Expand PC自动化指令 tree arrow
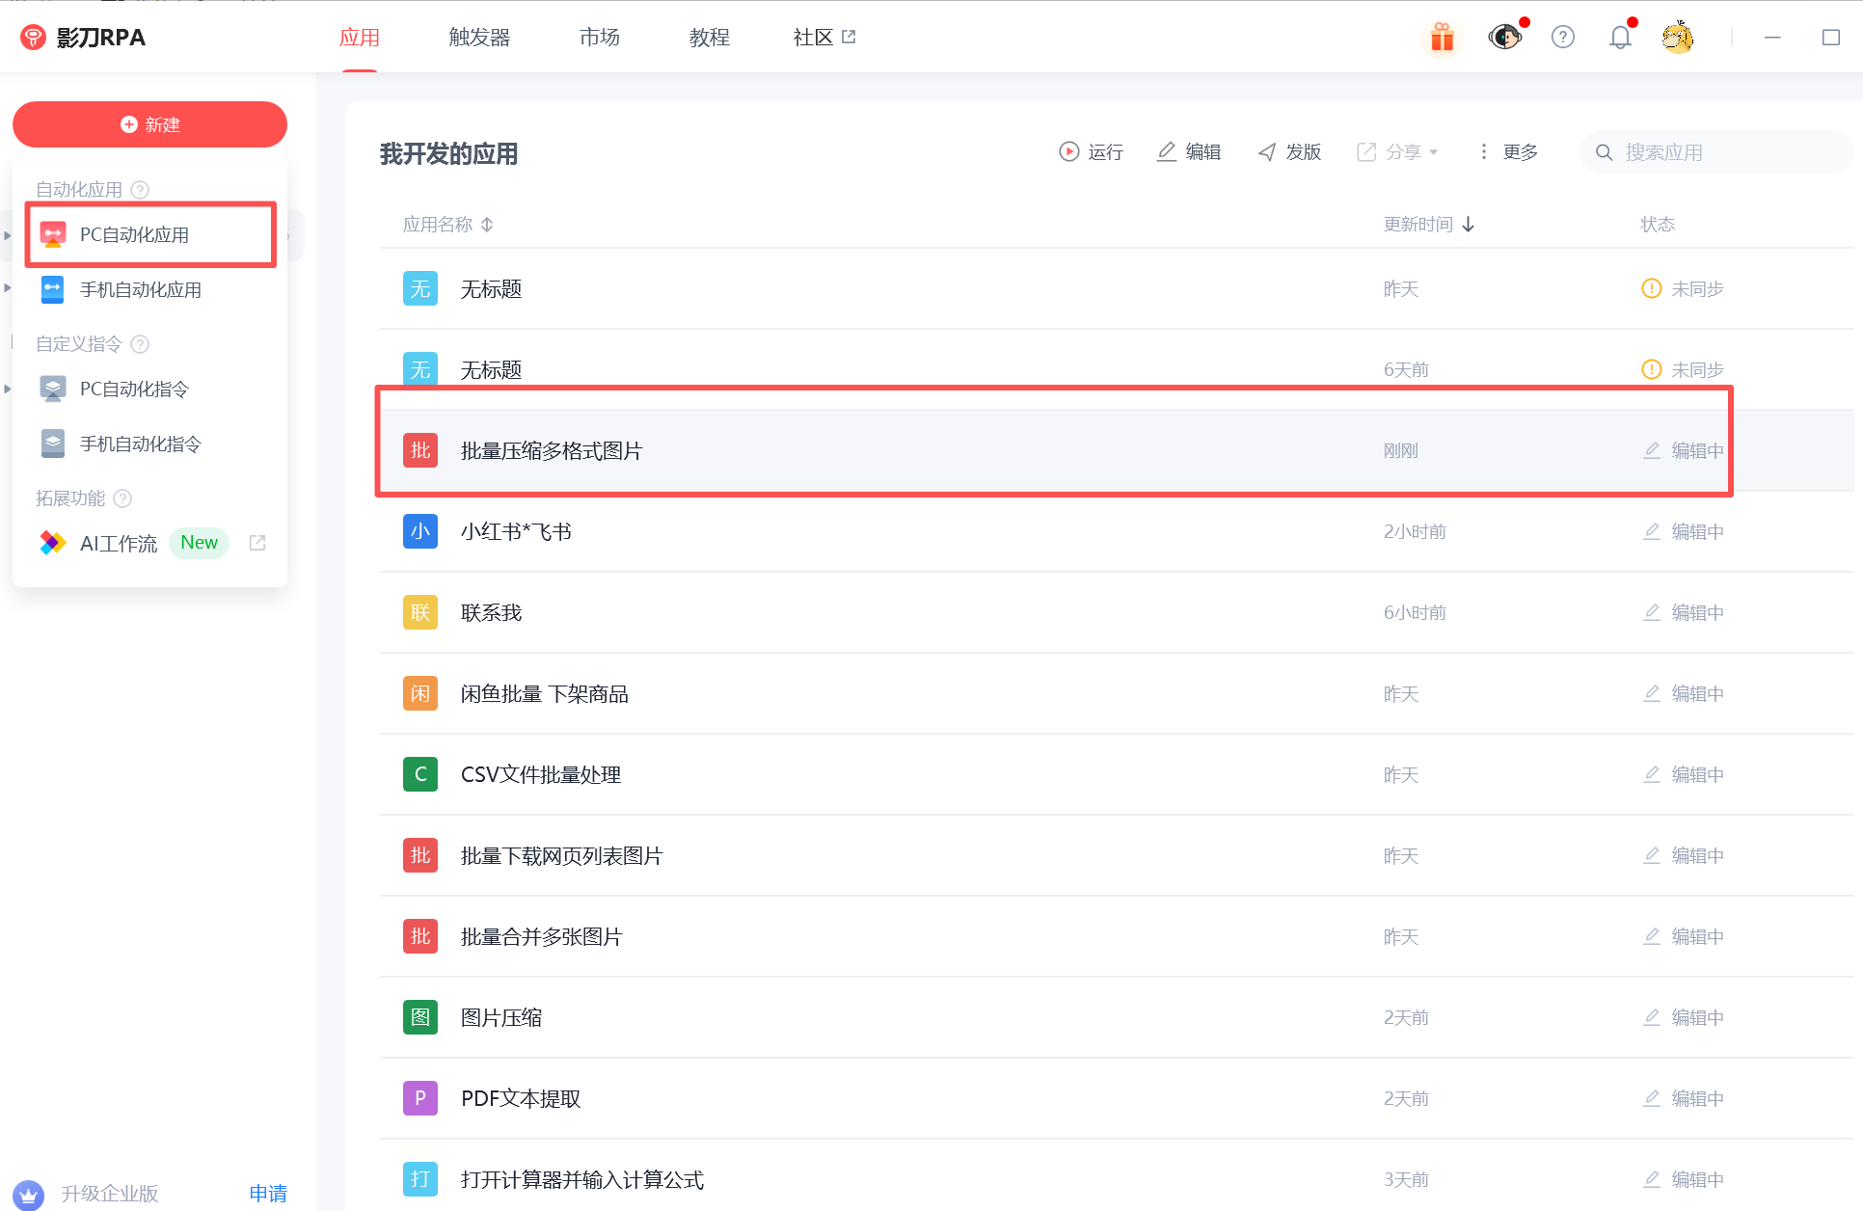Viewport: 1863px width, 1211px height. [8, 390]
